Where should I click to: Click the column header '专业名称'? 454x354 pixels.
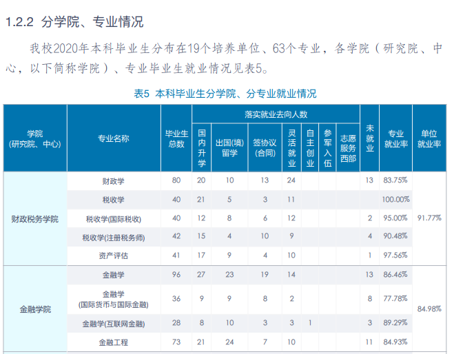point(114,138)
